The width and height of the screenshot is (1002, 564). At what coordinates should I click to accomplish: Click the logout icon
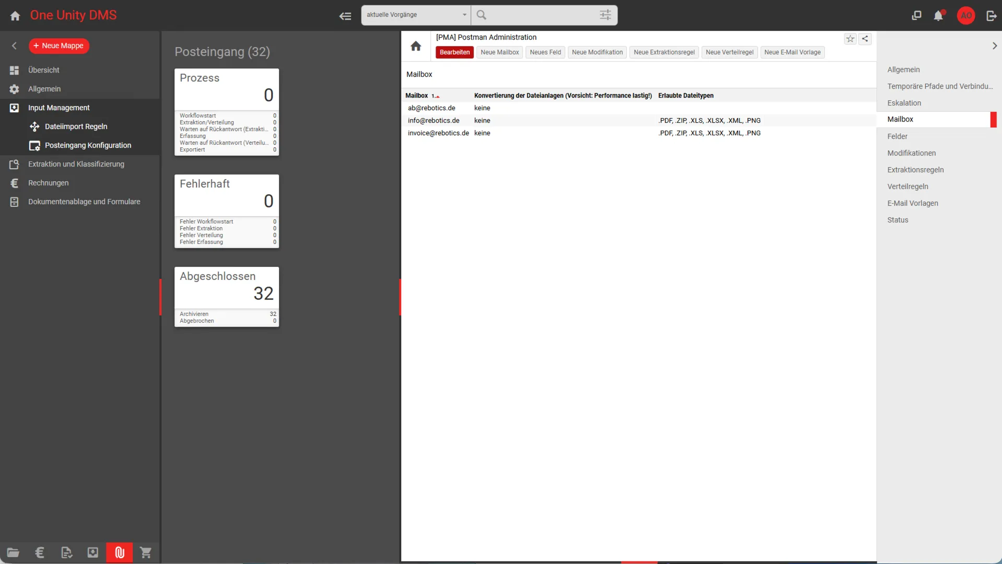click(x=991, y=16)
